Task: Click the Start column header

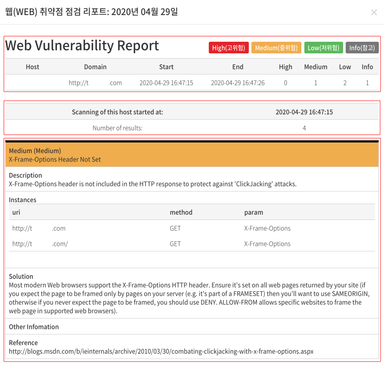Action: pos(166,67)
